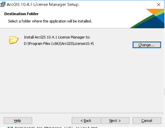Open setup Help
This screenshot has width=165, height=128.
pos(18,121)
